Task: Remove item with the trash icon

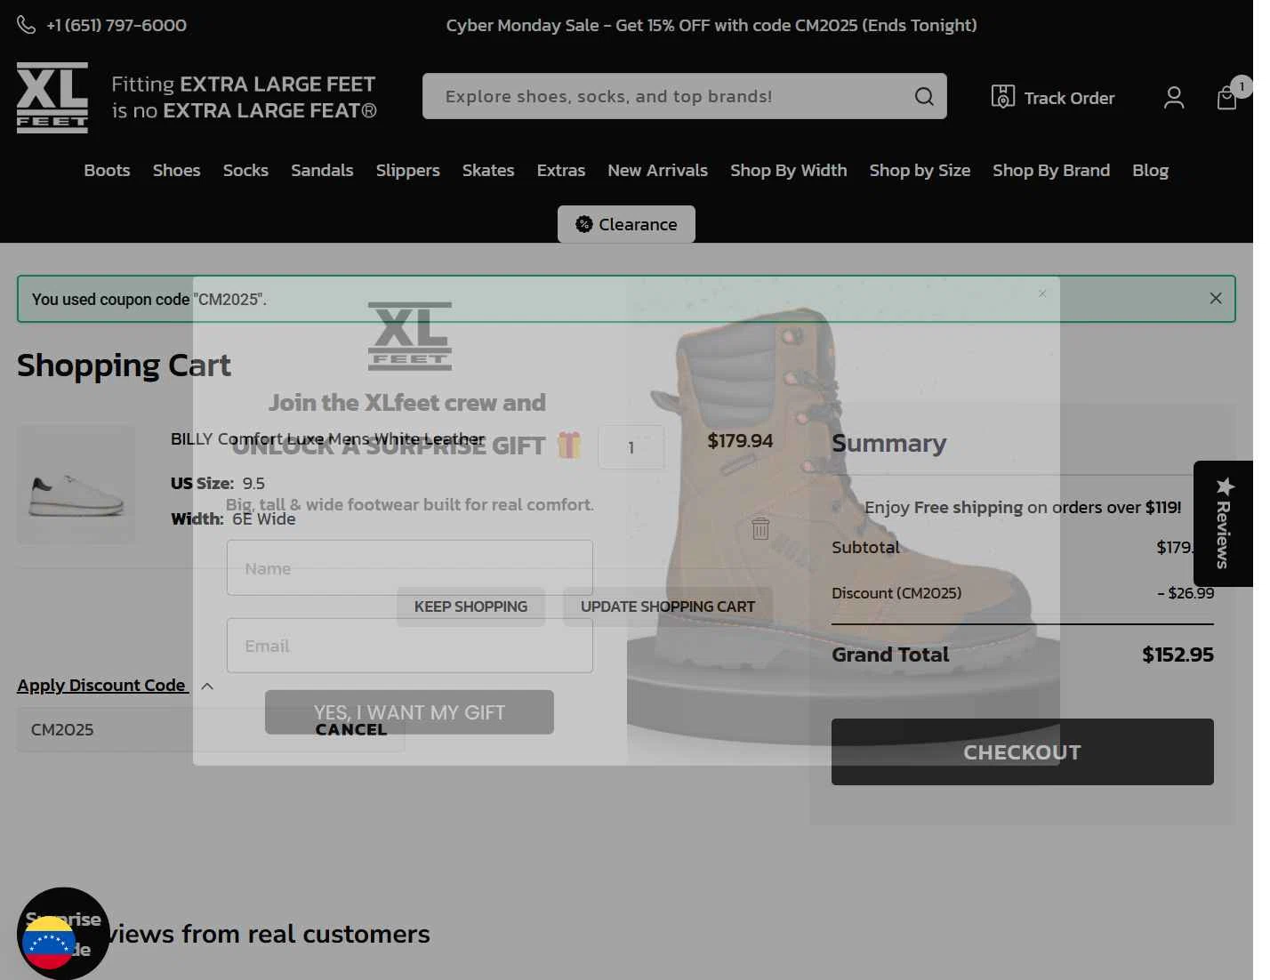Action: pyautogui.click(x=760, y=528)
